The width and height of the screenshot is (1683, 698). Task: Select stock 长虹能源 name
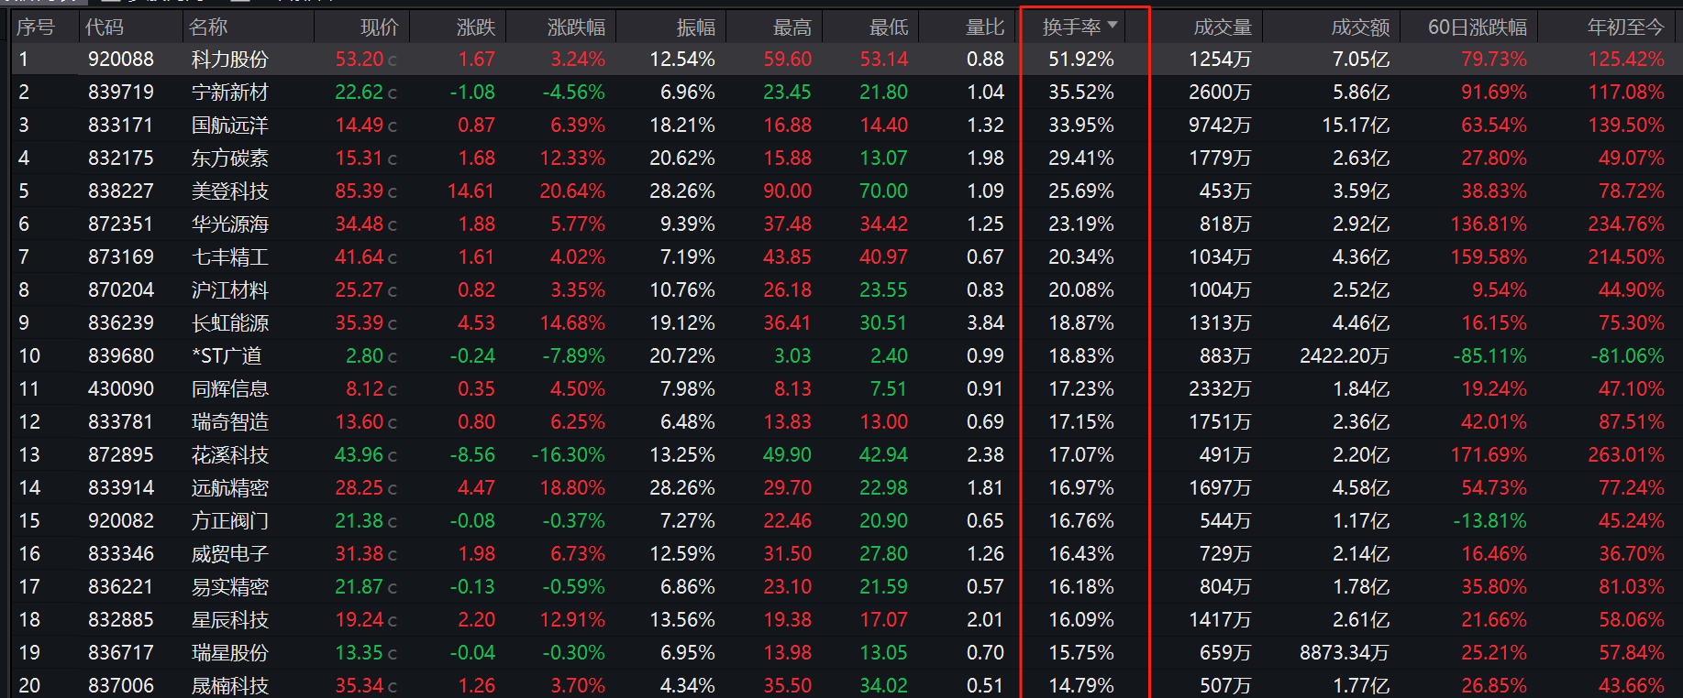coord(230,323)
